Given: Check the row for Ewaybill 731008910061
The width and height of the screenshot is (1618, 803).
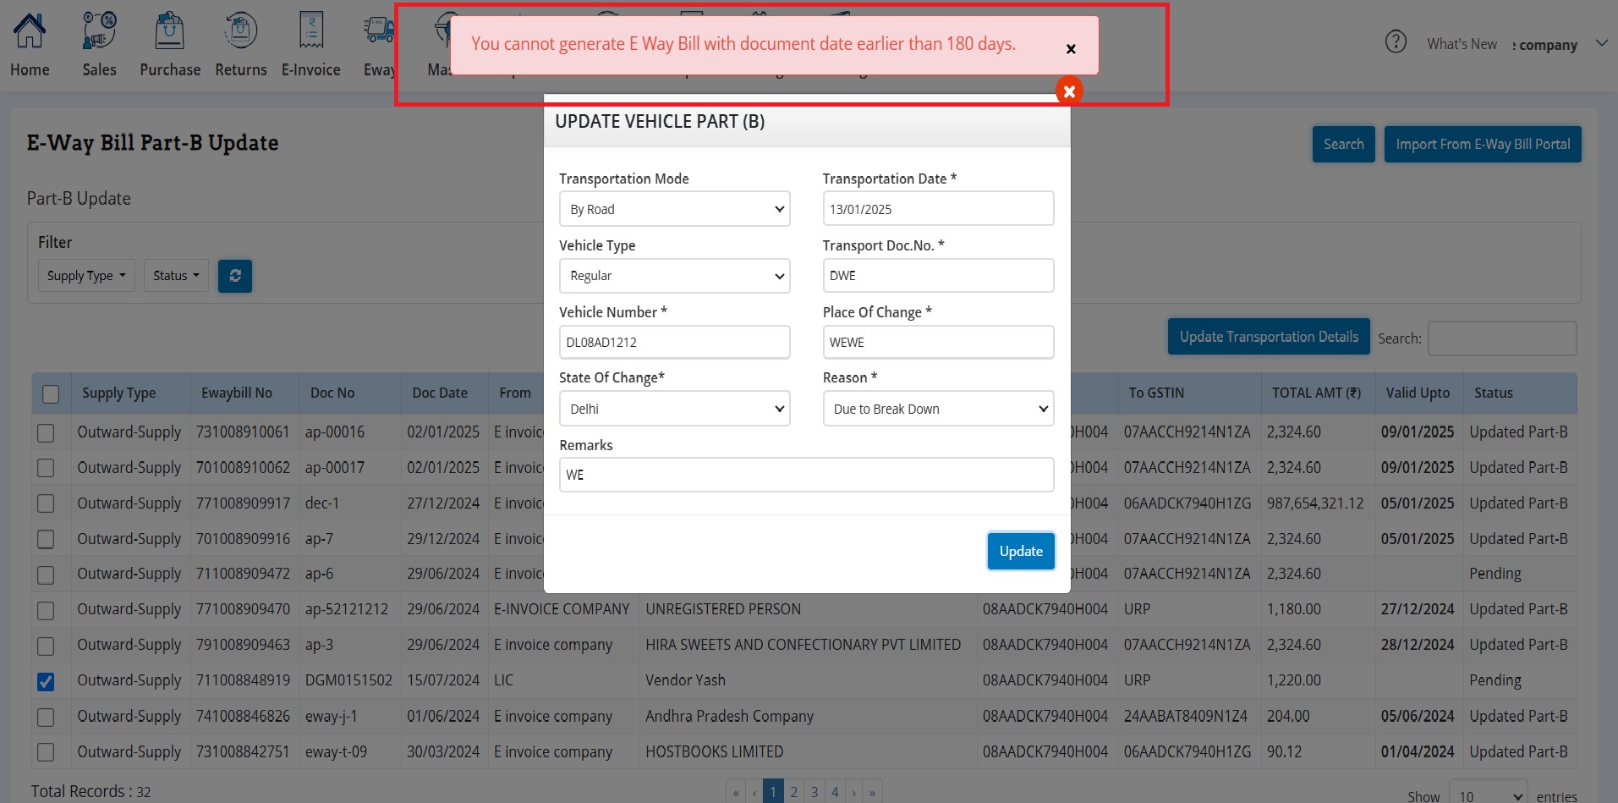Looking at the screenshot, I should point(46,432).
